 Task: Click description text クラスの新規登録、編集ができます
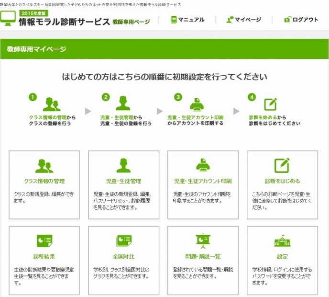click(x=44, y=197)
